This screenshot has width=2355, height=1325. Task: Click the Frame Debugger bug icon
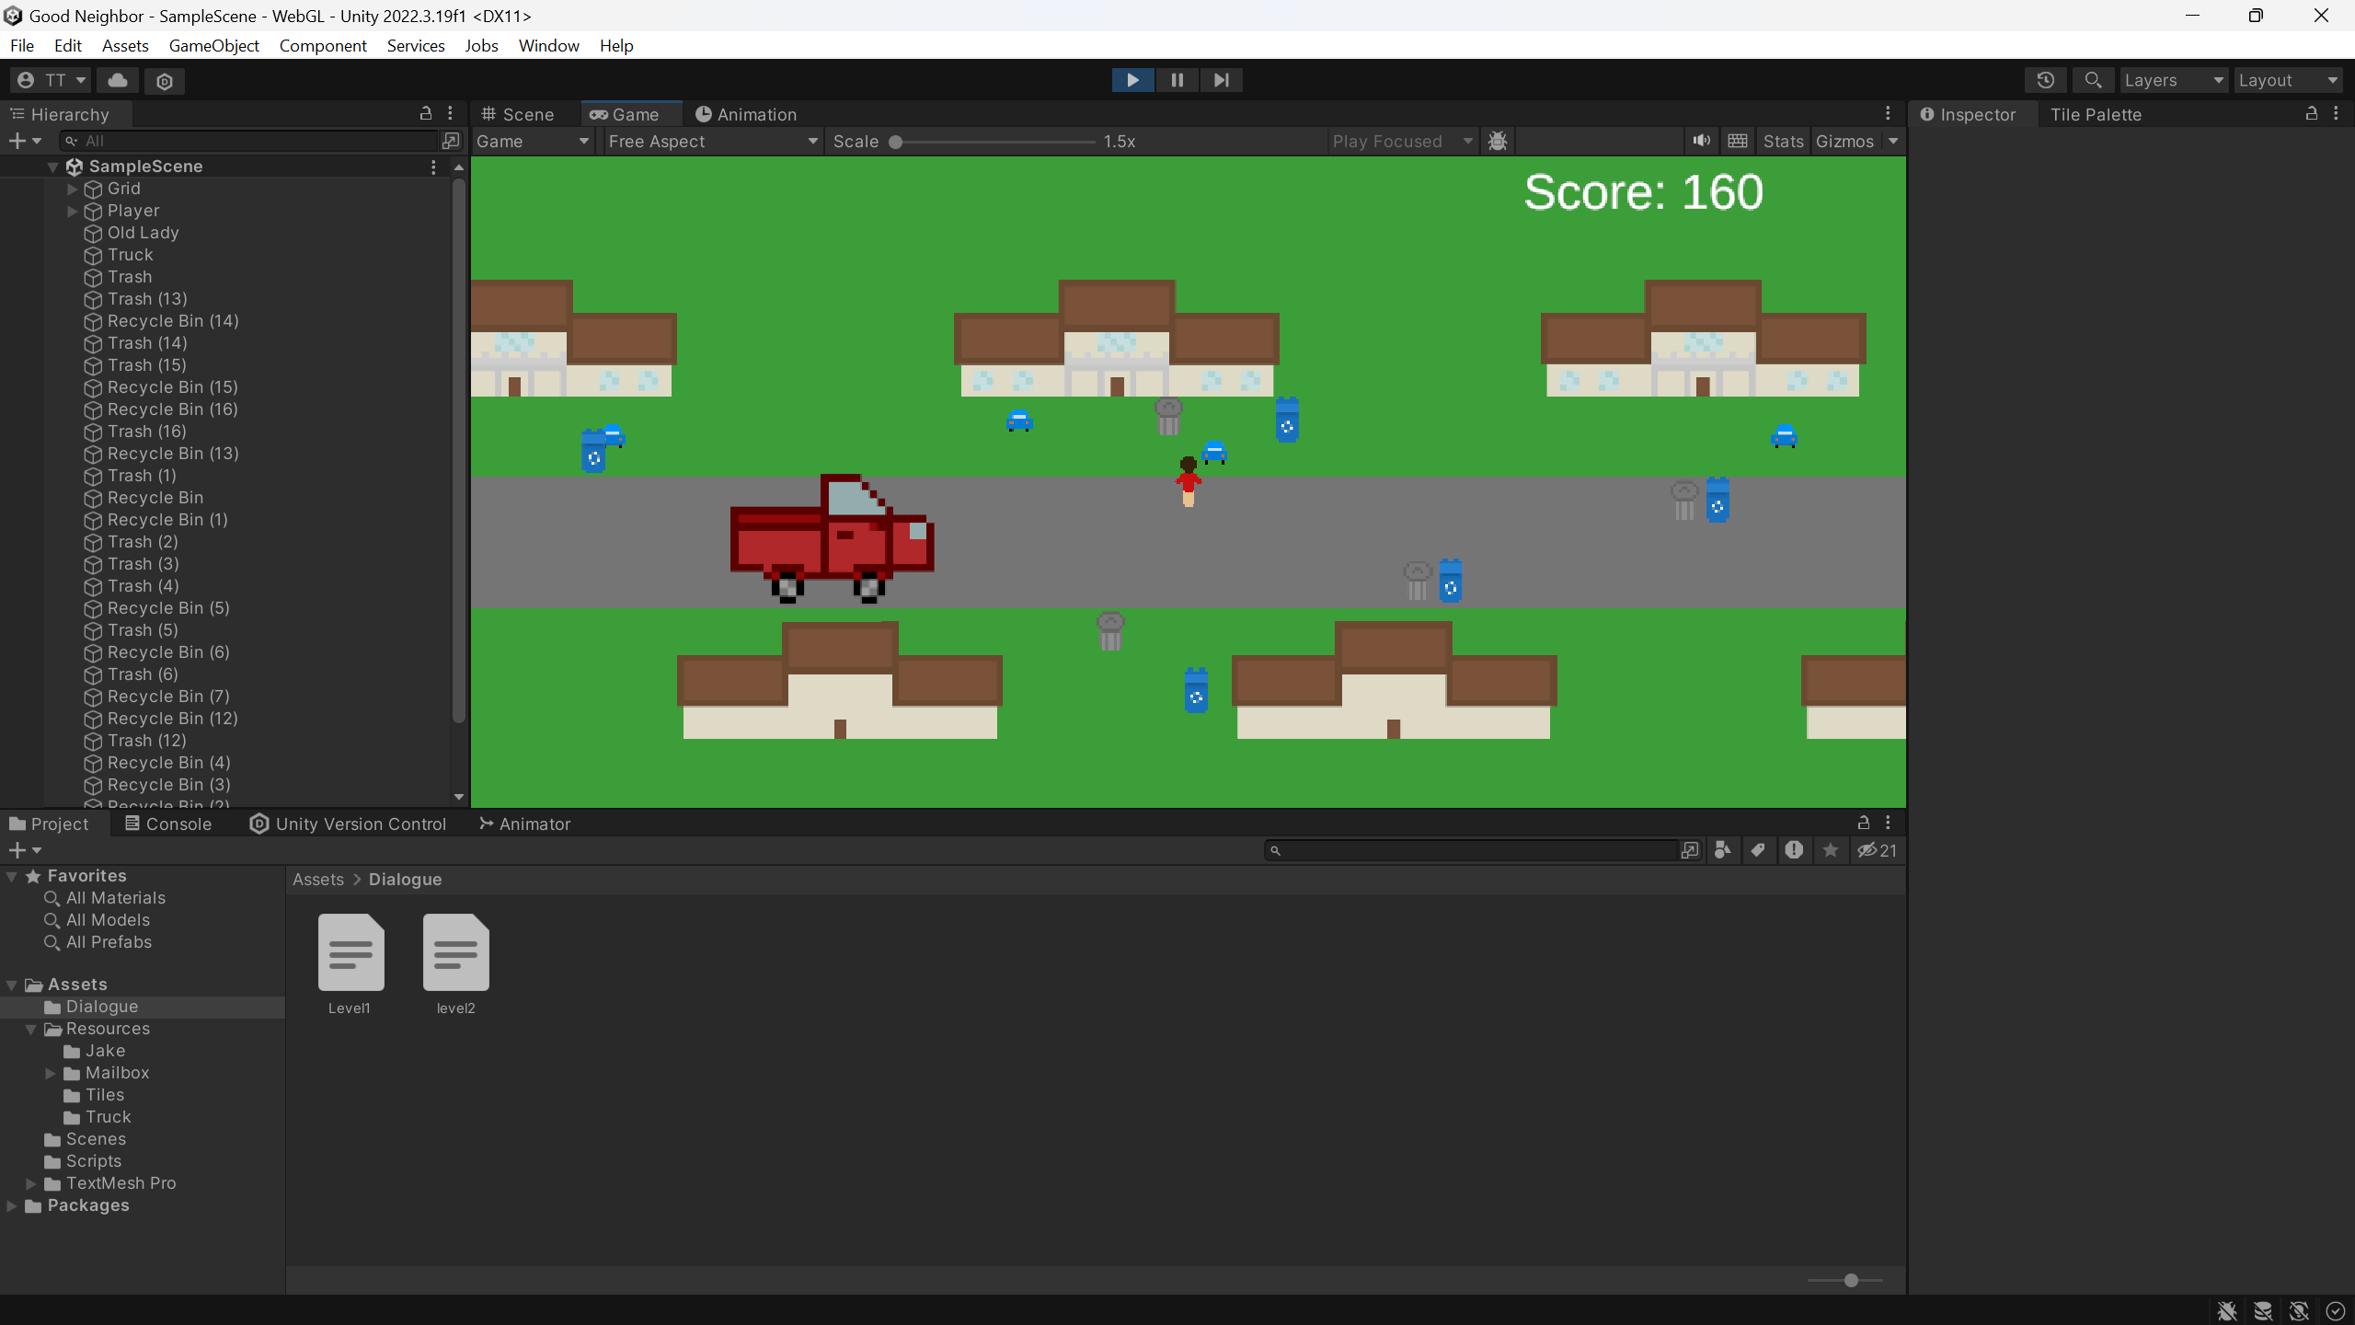(x=1498, y=141)
